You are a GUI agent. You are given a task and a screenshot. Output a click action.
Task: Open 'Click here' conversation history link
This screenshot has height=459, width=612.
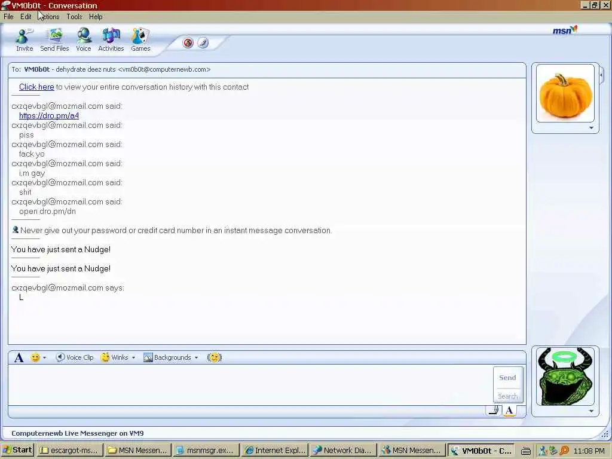36,87
